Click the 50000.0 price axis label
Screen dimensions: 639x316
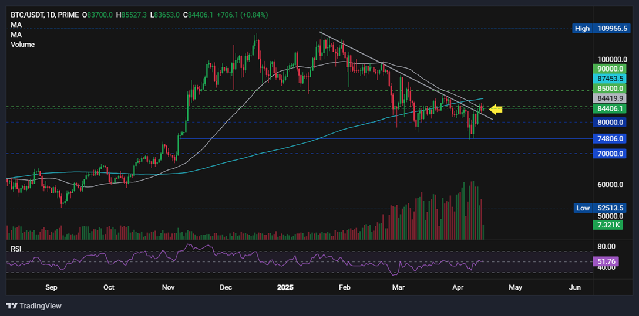[x=610, y=216]
